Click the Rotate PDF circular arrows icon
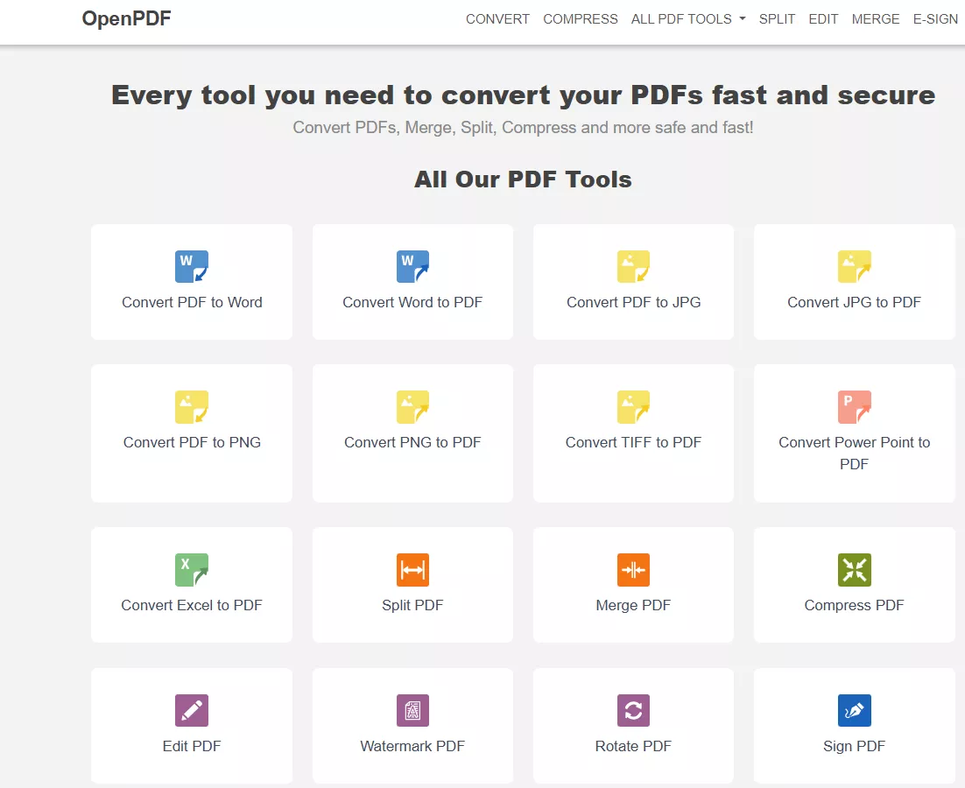 pyautogui.click(x=632, y=710)
